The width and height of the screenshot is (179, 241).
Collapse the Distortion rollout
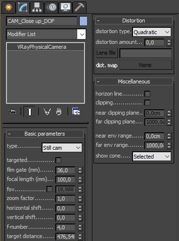[134, 20]
